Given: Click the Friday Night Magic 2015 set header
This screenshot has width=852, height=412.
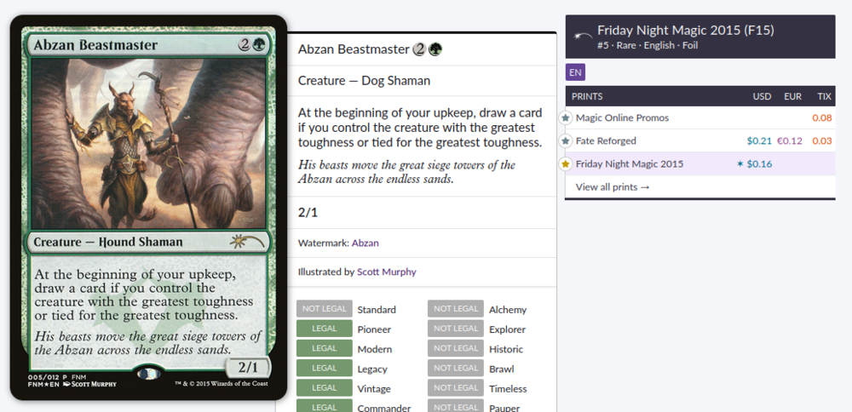Looking at the screenshot, I should (700, 37).
